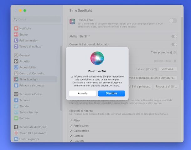Uncheck the Altro search result category
The width and height of the screenshot is (191, 150).
[x=71, y=120]
